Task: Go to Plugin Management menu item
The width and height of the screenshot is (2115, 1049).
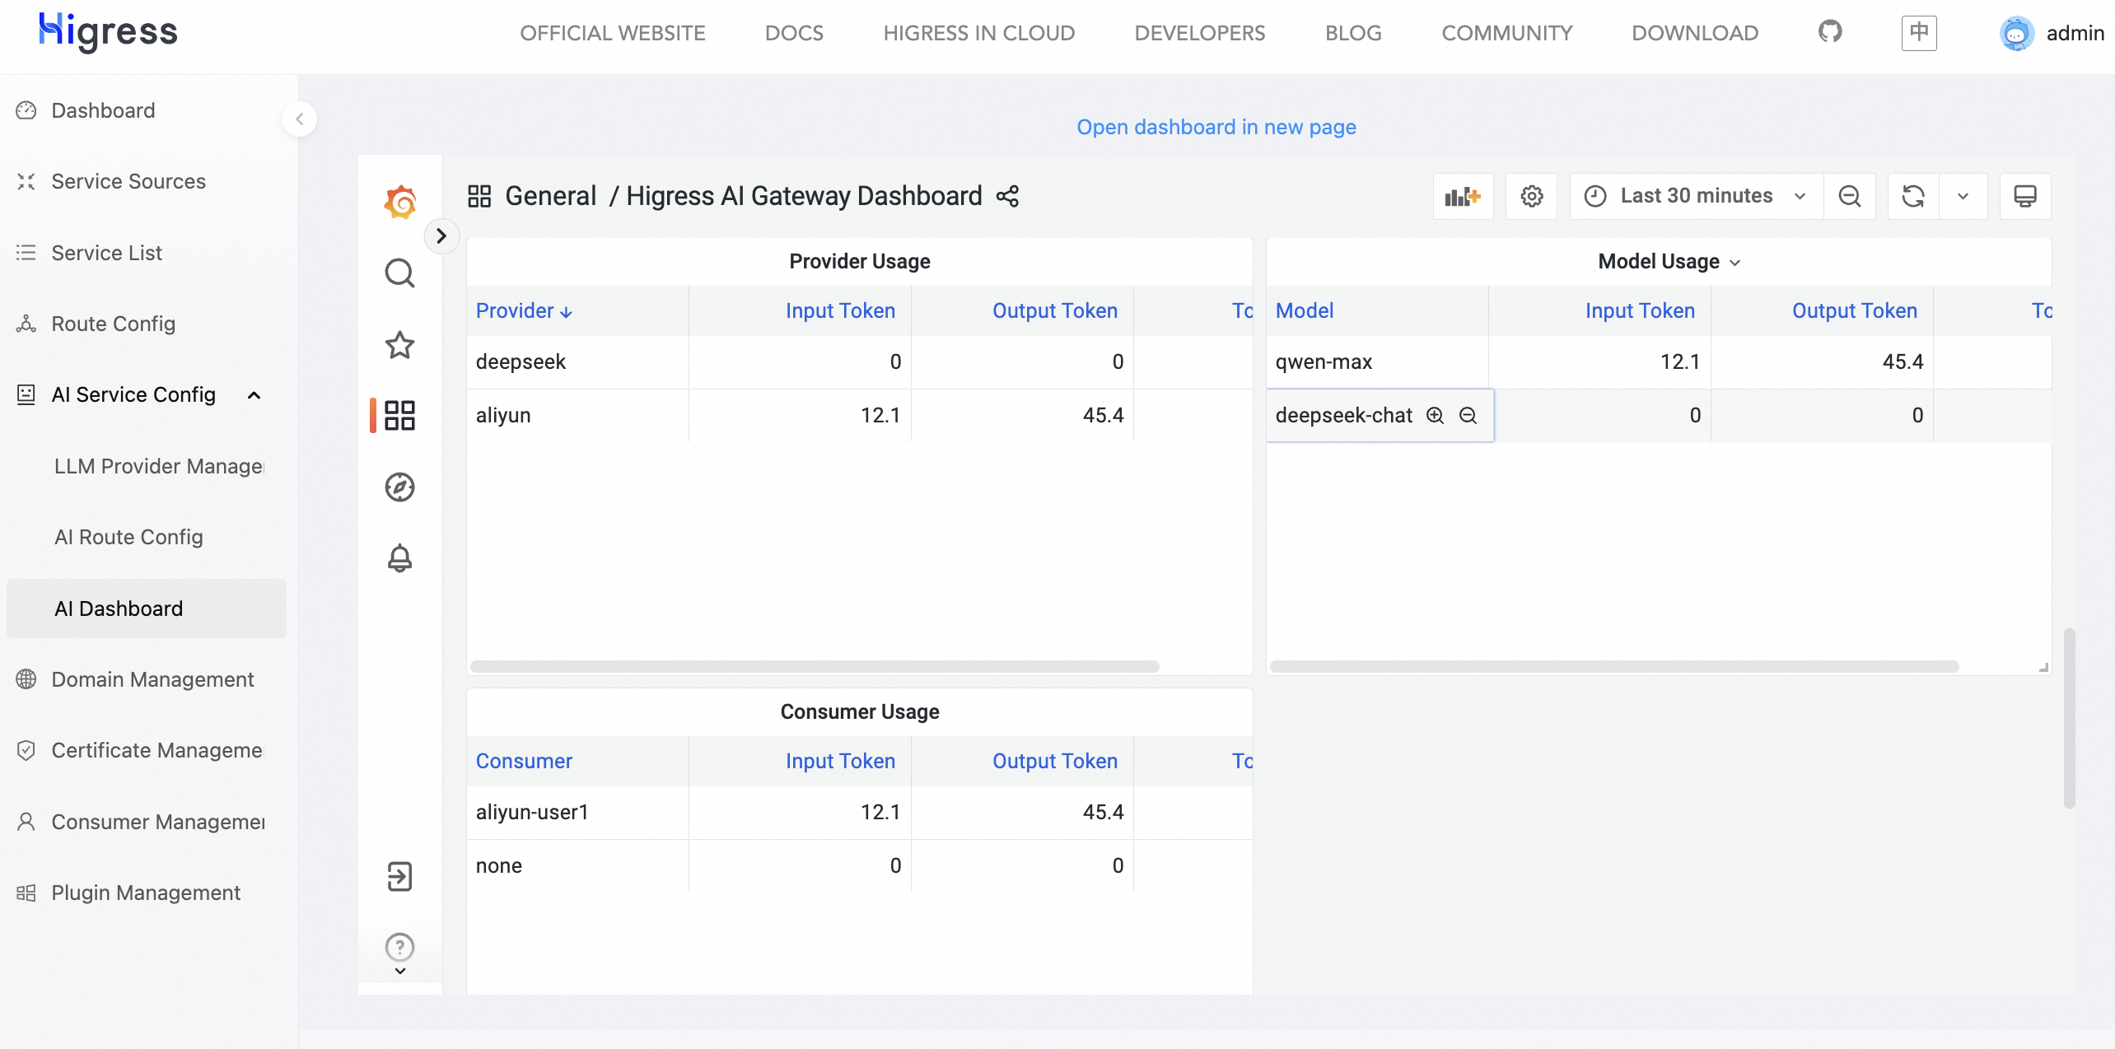Action: click(146, 893)
